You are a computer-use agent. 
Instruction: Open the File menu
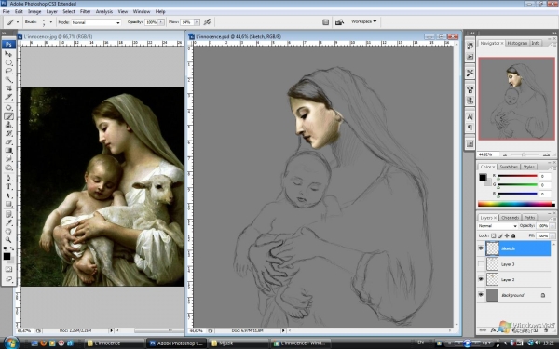[7, 11]
